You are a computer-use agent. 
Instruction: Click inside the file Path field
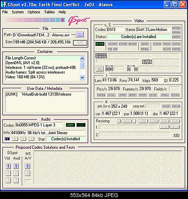[42, 35]
